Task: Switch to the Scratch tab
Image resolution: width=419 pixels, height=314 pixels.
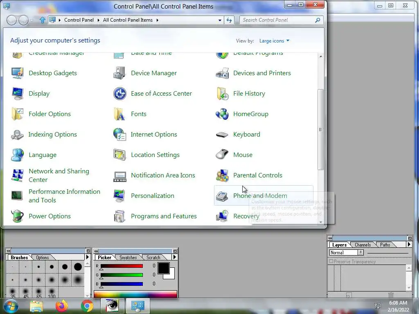Action: (x=153, y=258)
